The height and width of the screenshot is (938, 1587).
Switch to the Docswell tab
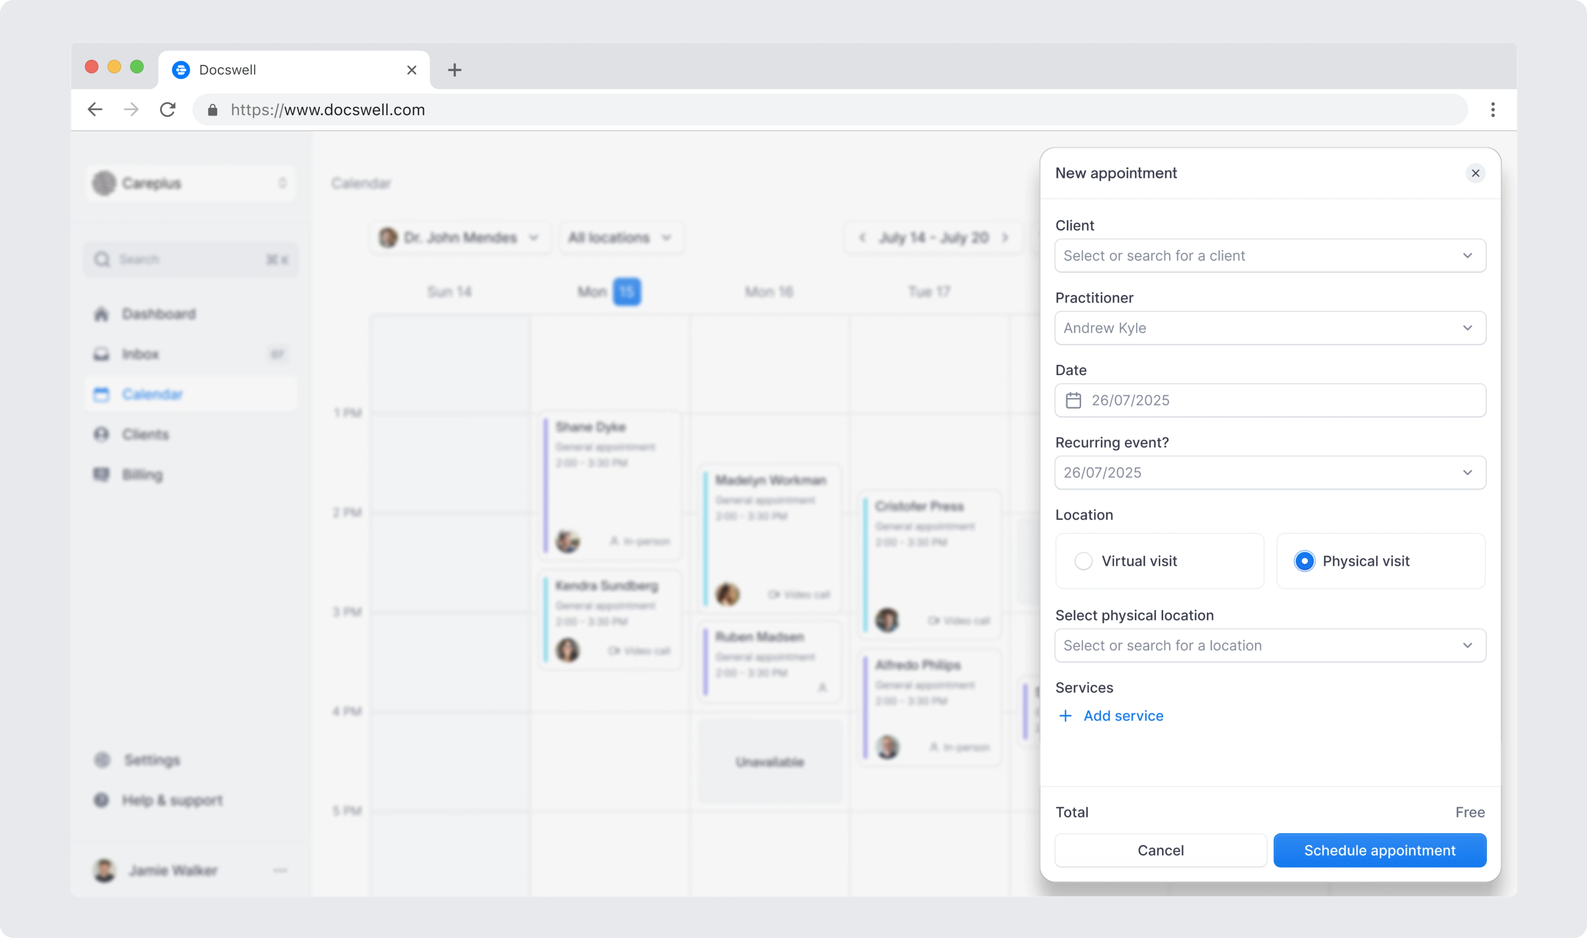284,70
